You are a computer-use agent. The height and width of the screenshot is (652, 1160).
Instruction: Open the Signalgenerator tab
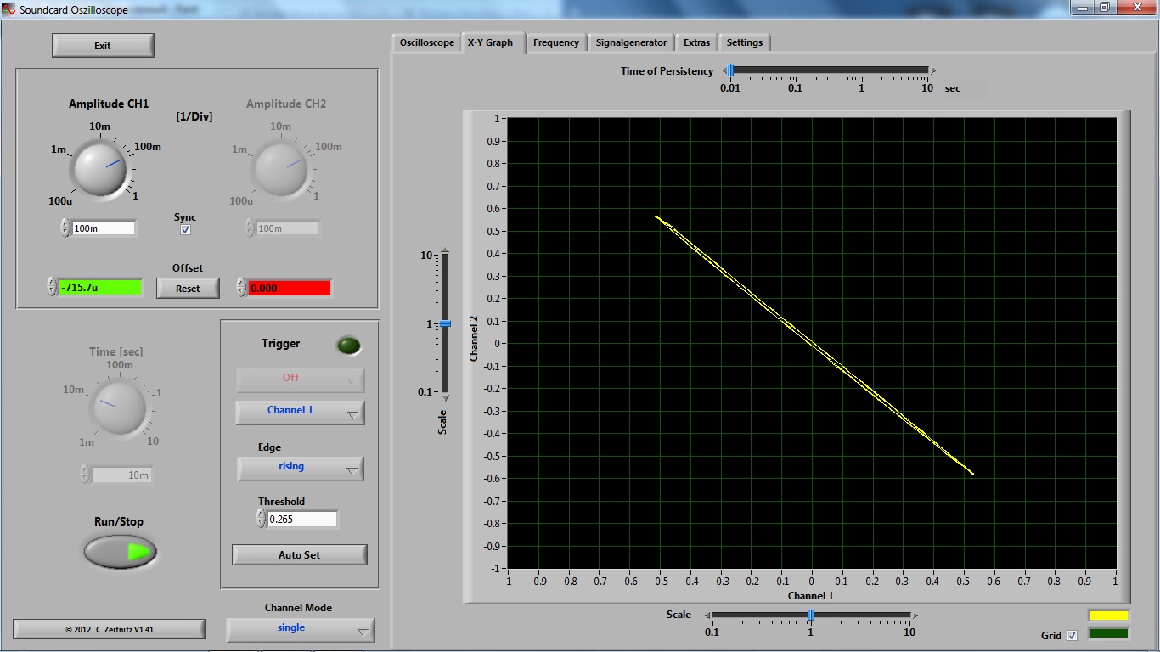[631, 42]
